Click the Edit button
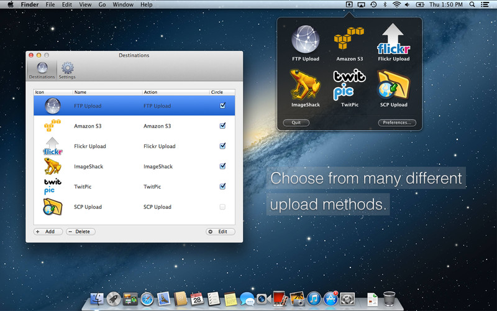This screenshot has height=311, width=497. tap(221, 231)
